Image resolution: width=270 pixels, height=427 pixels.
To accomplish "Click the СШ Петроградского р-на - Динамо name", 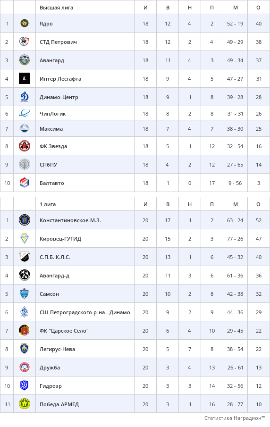I will click(85, 313).
